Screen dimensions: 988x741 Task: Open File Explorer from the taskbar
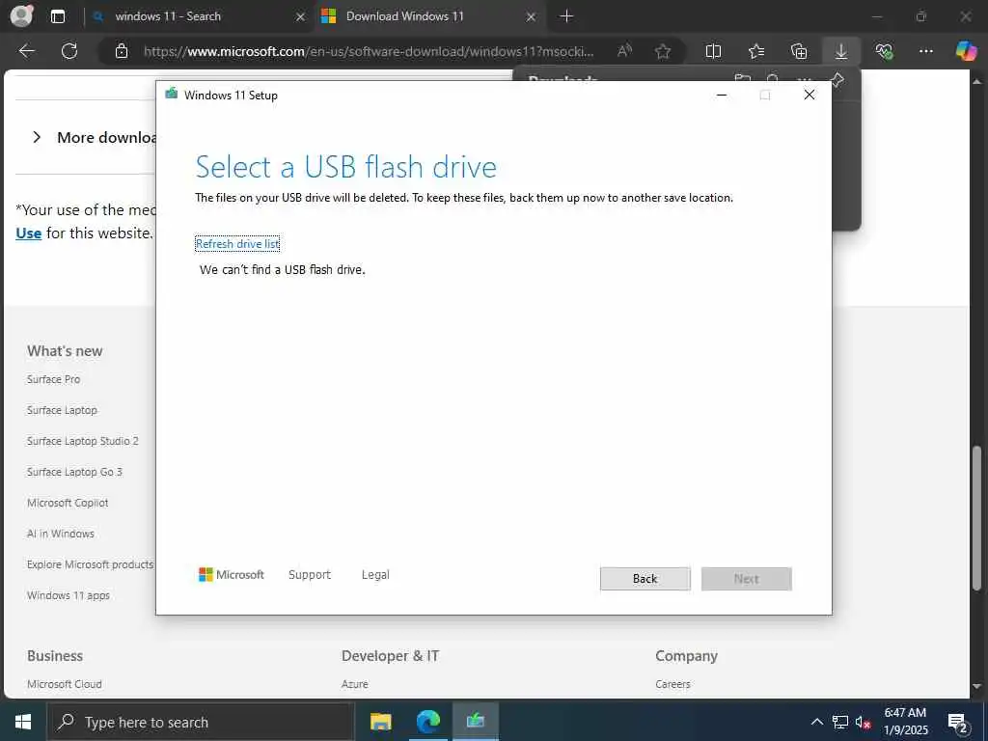click(380, 722)
